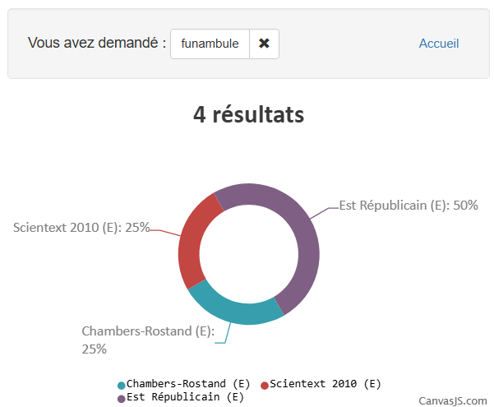Remove the funambule search term with X
The image size is (494, 407).
pos(264,44)
